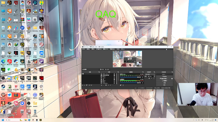218x122 pixels.
Task: Open advanced audio properties gear in mixer
Action: click(x=120, y=85)
